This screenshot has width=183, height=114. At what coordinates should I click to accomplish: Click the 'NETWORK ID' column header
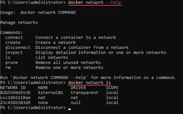point(13,88)
